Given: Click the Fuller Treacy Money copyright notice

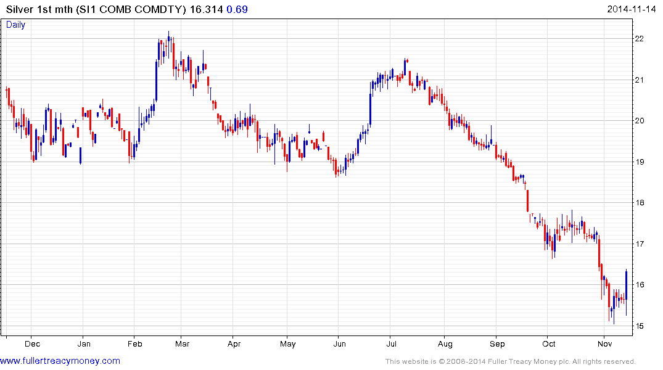Looking at the screenshot, I should 511,361.
